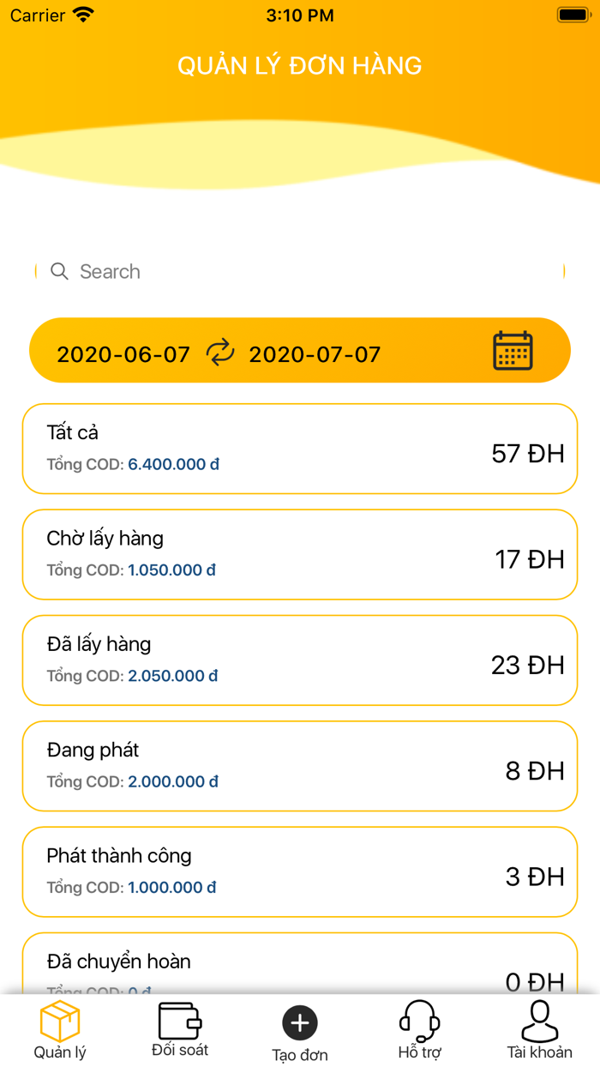Select the Tất cả orders card
Viewport: 600px width, 1067px height.
pyautogui.click(x=299, y=448)
